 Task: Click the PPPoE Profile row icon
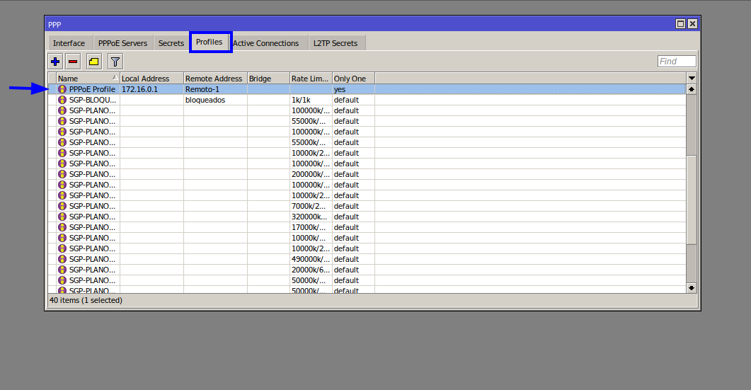point(62,89)
